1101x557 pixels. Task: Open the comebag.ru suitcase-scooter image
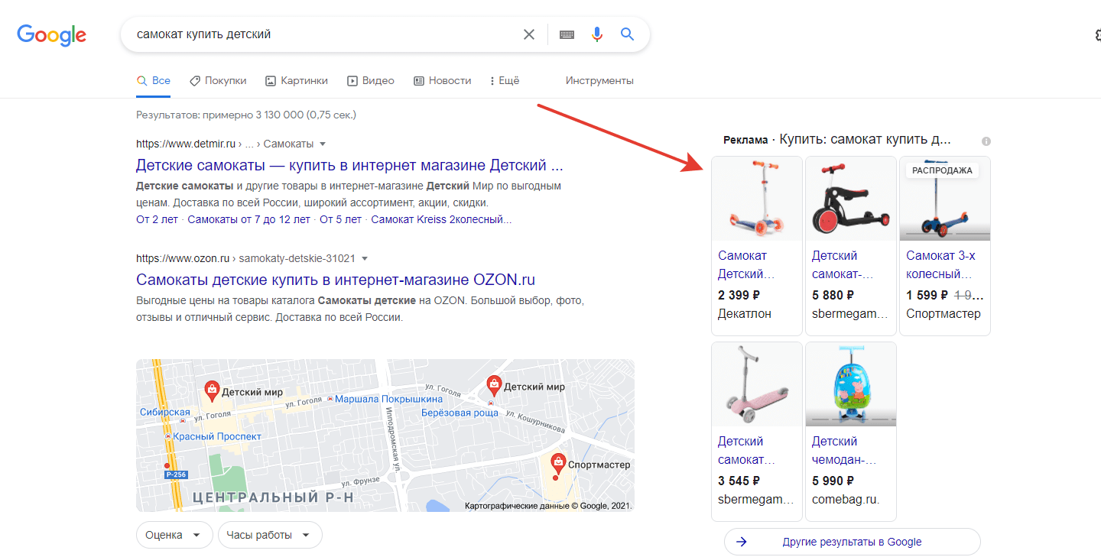coord(851,384)
